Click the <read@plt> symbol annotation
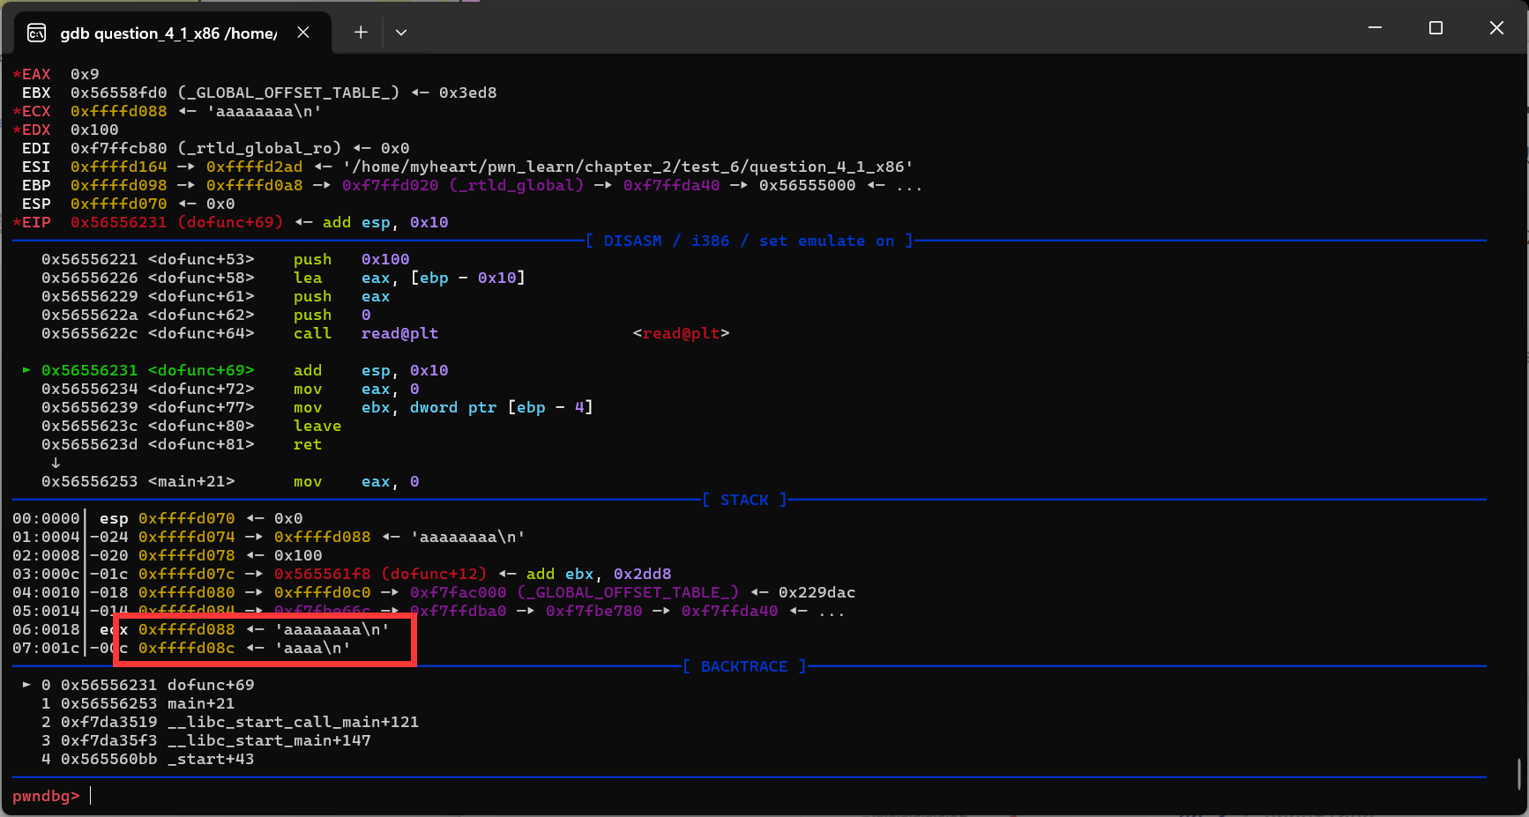1529x817 pixels. coord(682,333)
